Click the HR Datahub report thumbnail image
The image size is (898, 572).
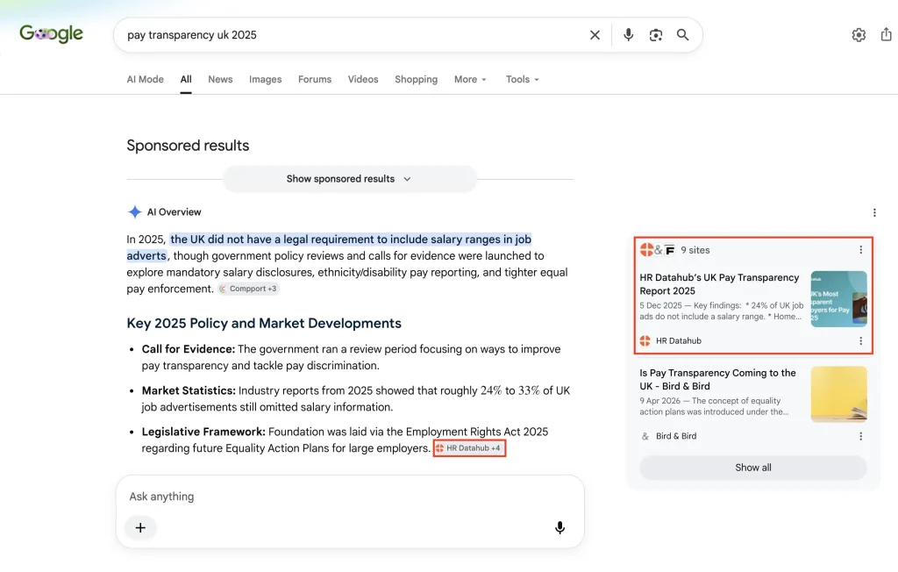[x=838, y=299]
